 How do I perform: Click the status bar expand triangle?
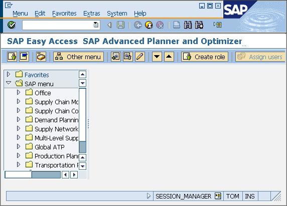[x=149, y=196]
